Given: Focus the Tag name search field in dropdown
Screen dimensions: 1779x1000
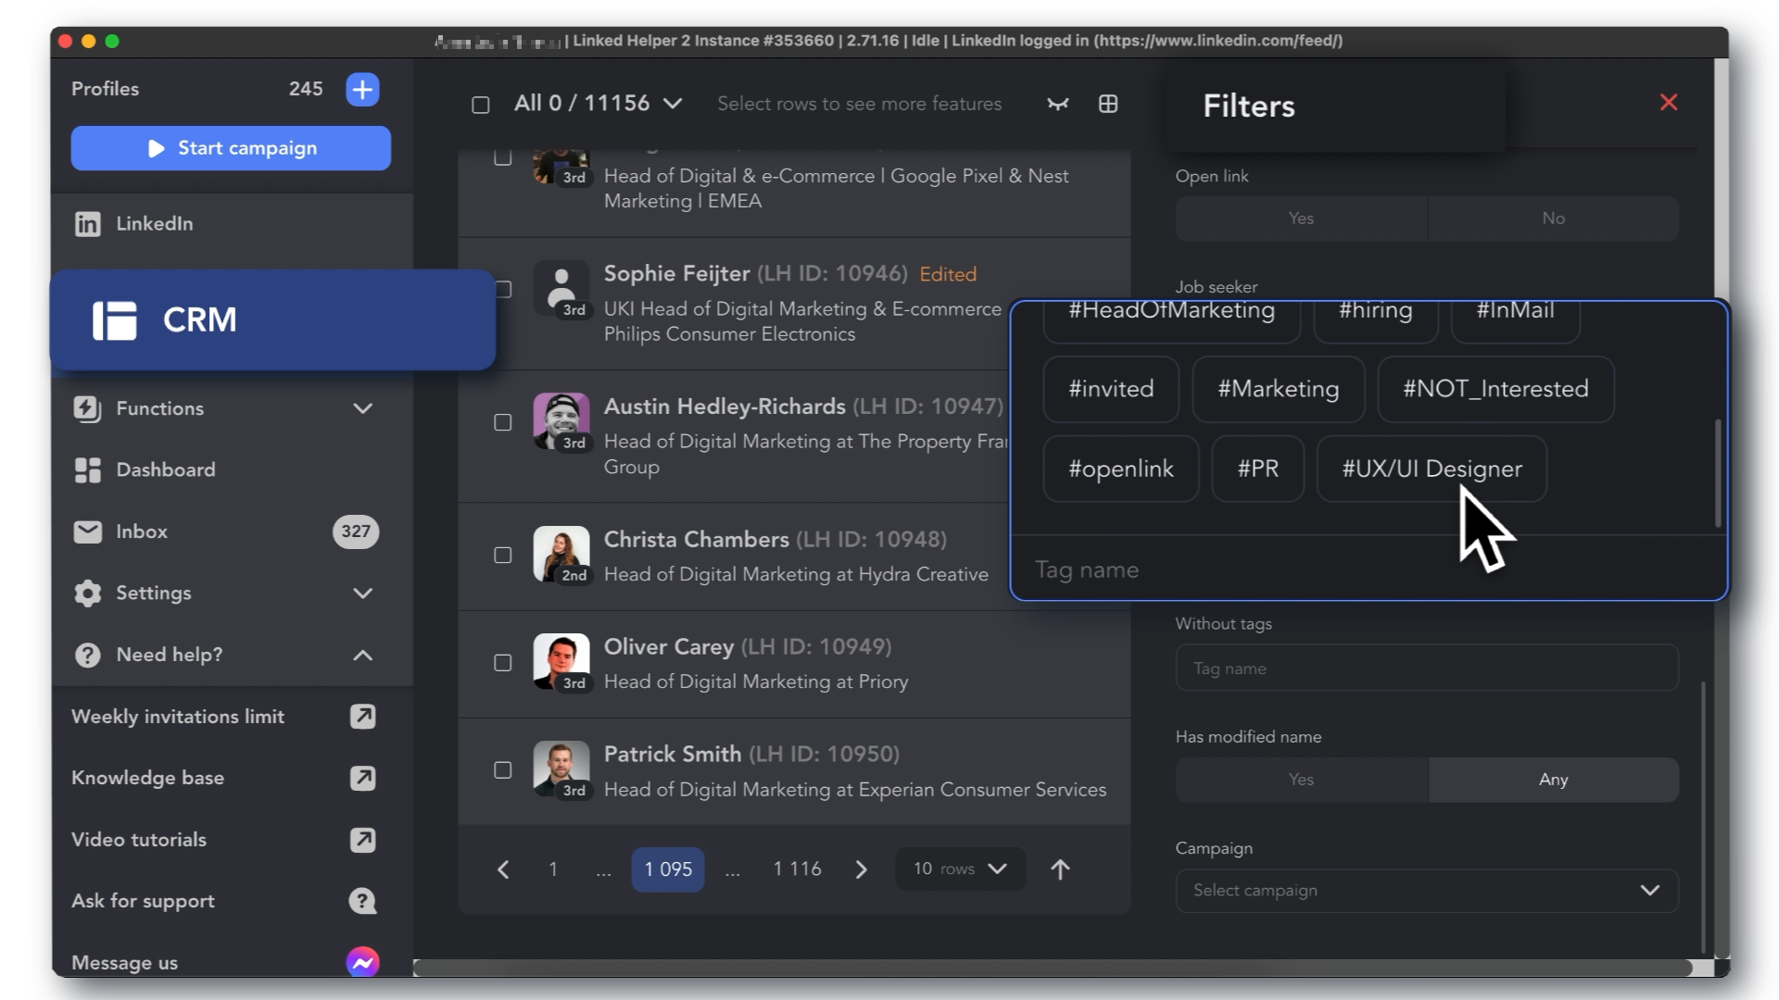Looking at the screenshot, I should tap(1369, 570).
